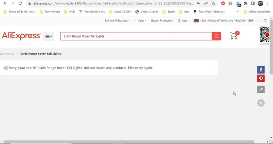The height and width of the screenshot is (144, 273).
Task: Open the categories hamburger menu
Action: point(49,36)
